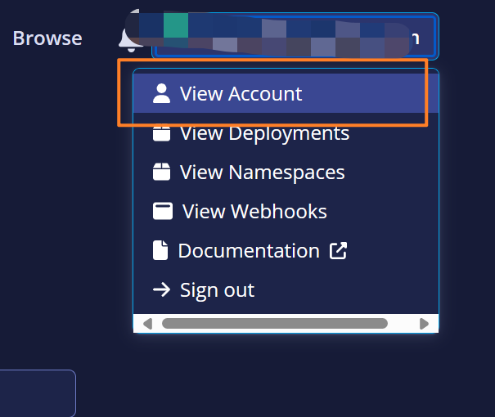
Task: Click the external link icon after Documentation
Action: 338,251
